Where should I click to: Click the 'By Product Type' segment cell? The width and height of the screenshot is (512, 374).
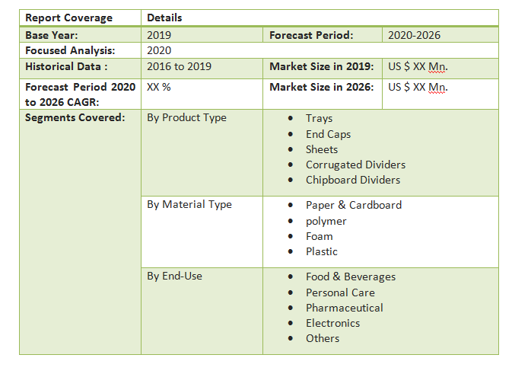(x=186, y=118)
